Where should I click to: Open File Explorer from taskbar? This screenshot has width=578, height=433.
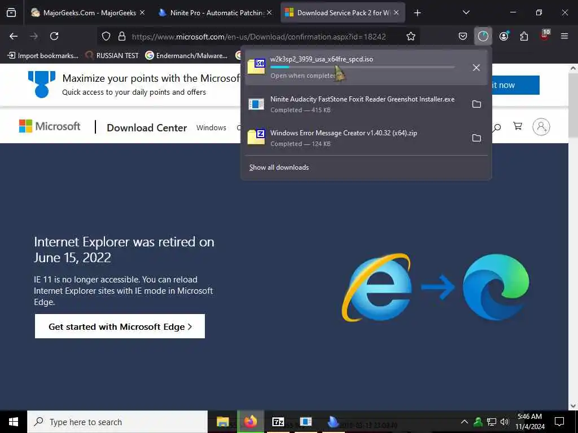tap(222, 422)
